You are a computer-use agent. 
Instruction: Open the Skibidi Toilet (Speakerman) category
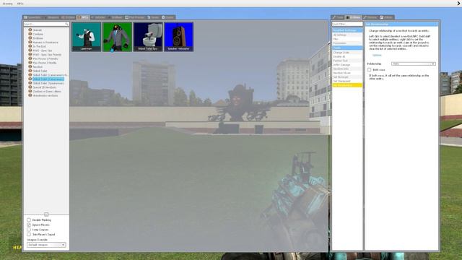(48, 84)
